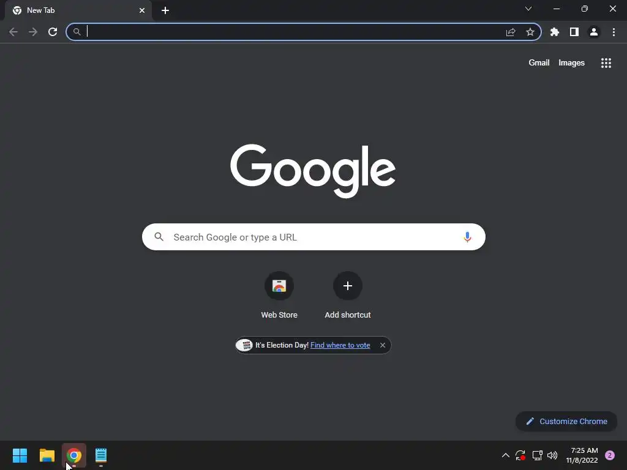This screenshot has width=627, height=470.
Task: Open the Notepad taskbar icon
Action: (101, 455)
